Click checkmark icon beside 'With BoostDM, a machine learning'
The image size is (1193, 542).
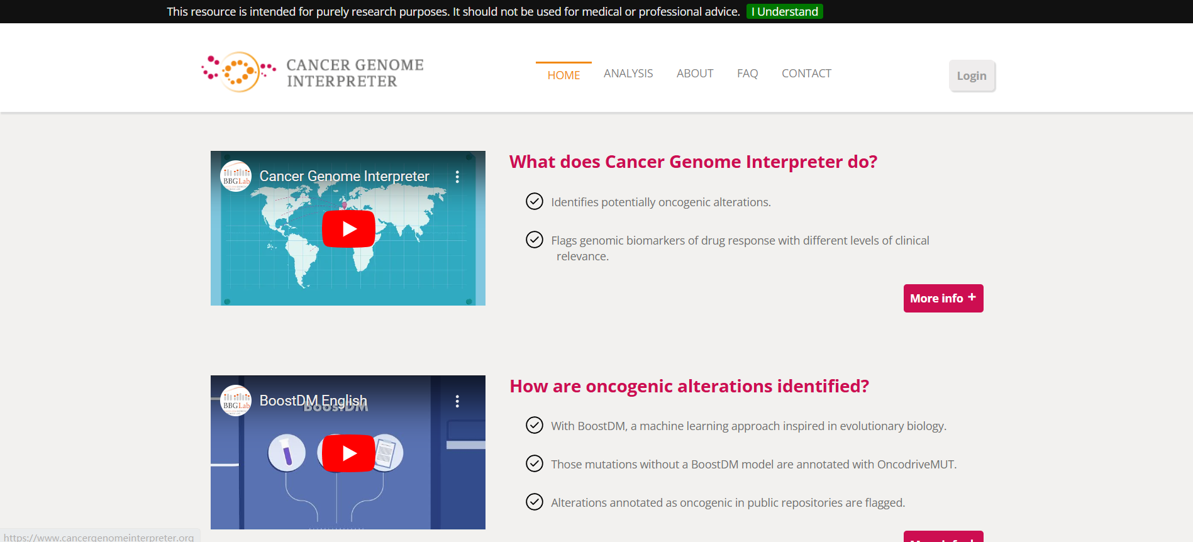535,425
